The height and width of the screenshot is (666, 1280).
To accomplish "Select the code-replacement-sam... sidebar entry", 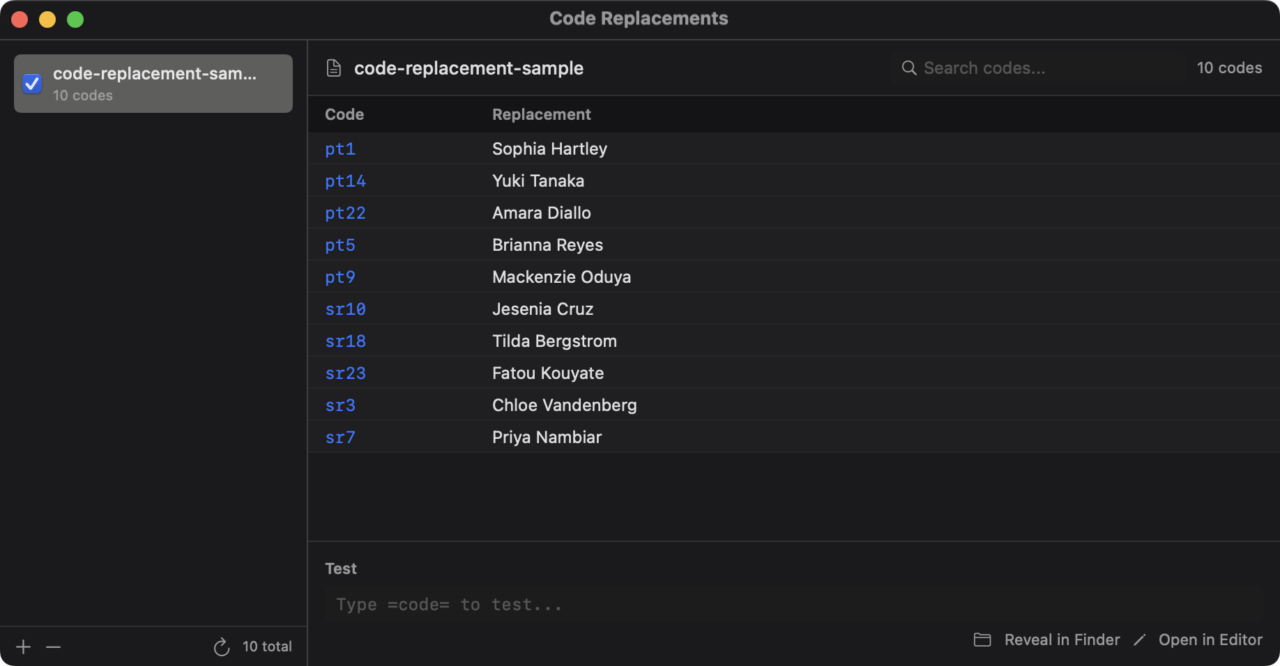I will tap(153, 84).
